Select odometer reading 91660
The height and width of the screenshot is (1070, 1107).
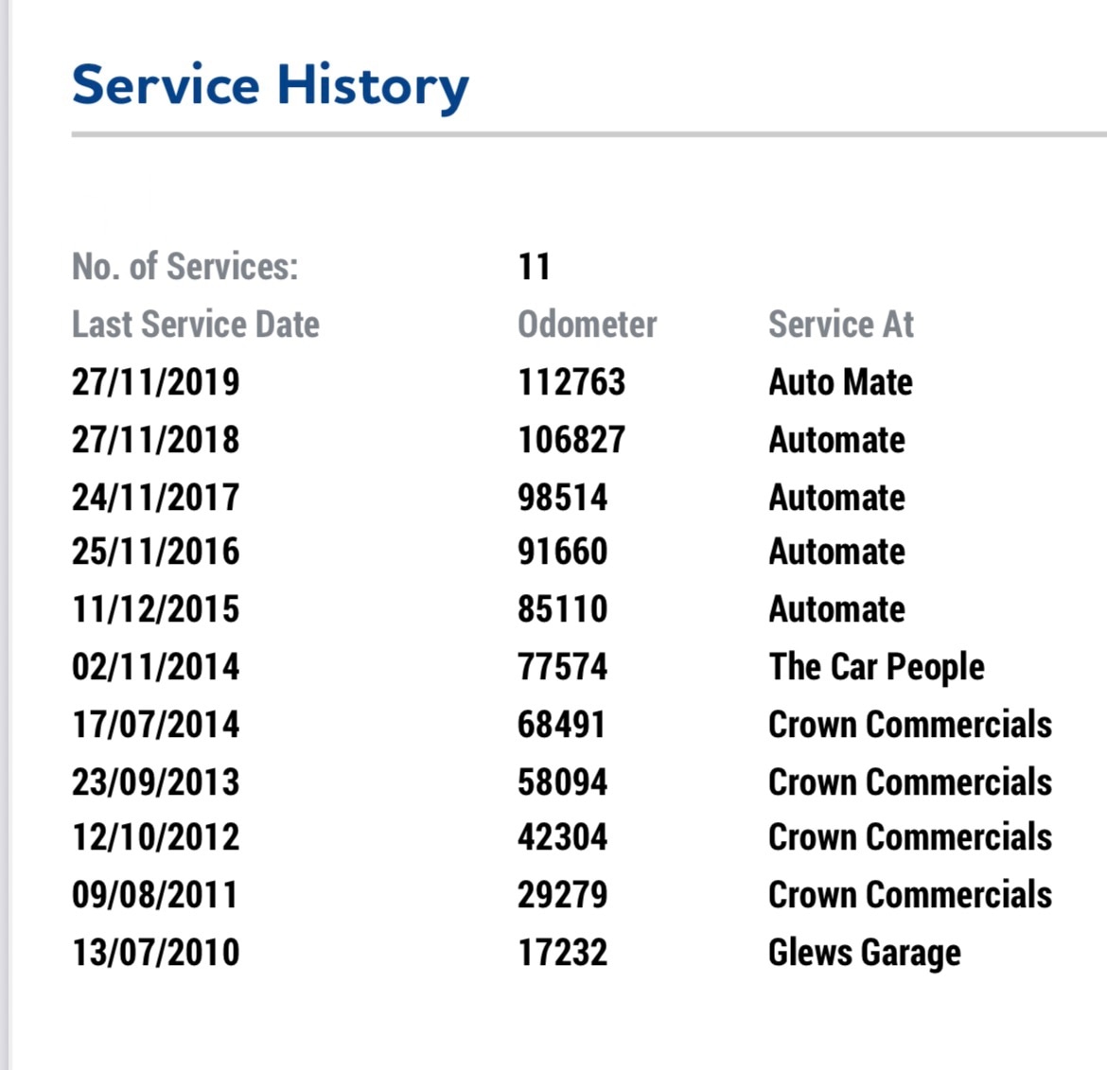point(563,552)
